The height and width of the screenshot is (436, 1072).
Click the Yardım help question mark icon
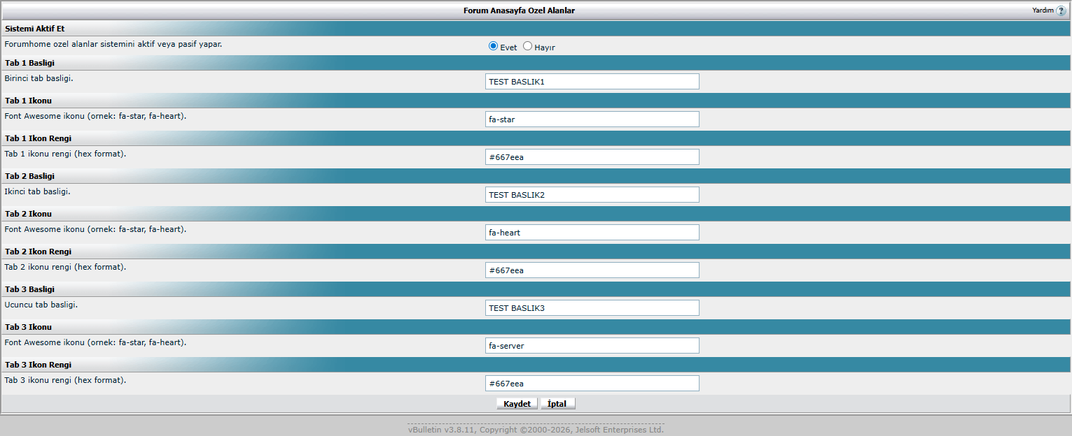[1061, 11]
